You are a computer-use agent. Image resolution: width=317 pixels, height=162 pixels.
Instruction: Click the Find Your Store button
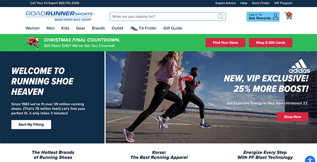[x=225, y=42]
